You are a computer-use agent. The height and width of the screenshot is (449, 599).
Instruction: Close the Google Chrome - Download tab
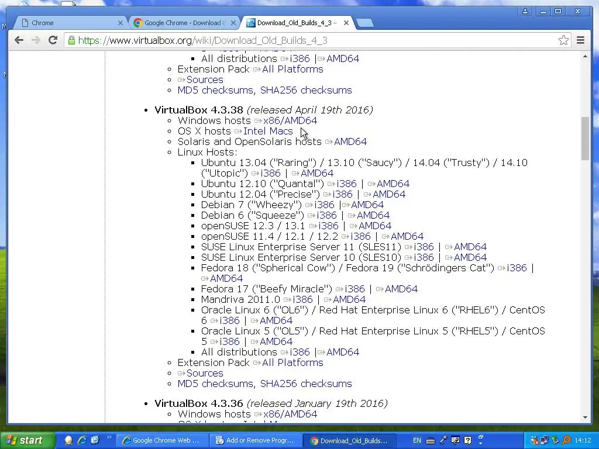pyautogui.click(x=233, y=23)
